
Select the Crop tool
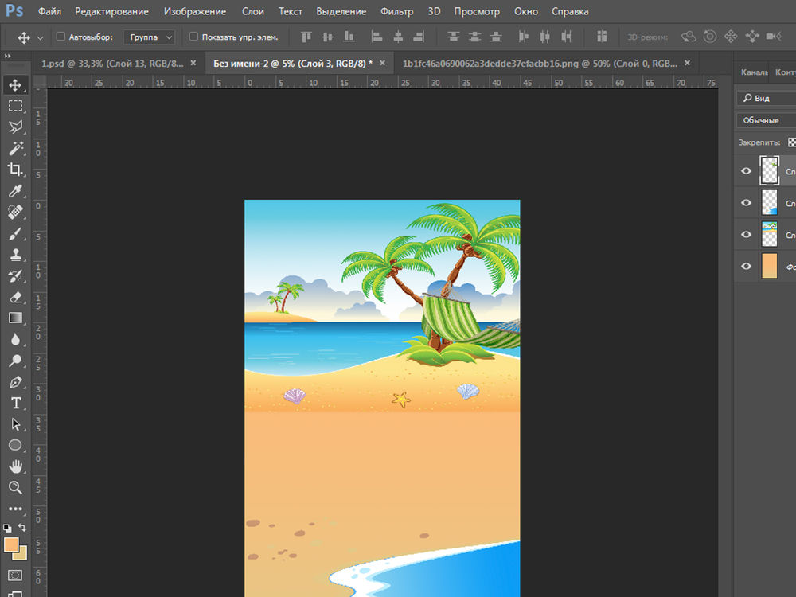[15, 170]
